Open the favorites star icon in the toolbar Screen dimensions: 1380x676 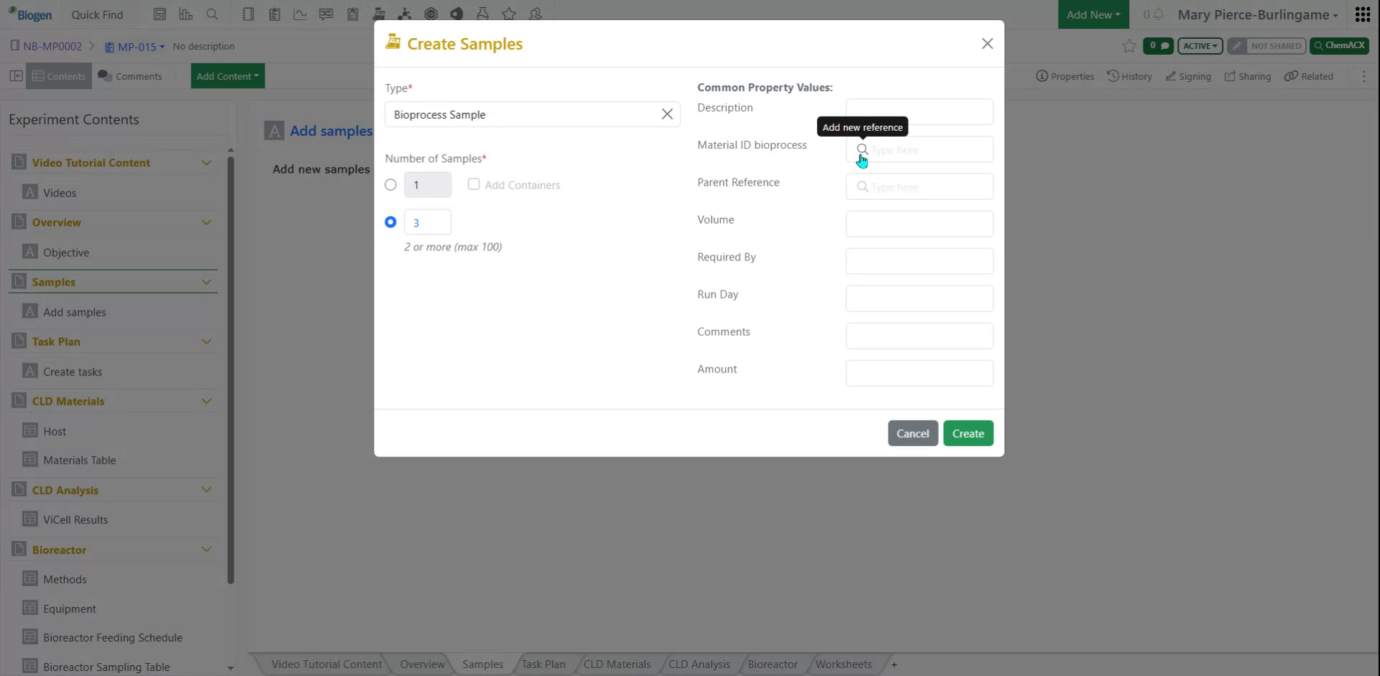[510, 14]
